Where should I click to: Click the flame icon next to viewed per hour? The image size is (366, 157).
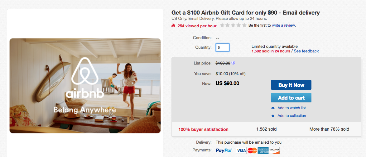point(174,26)
